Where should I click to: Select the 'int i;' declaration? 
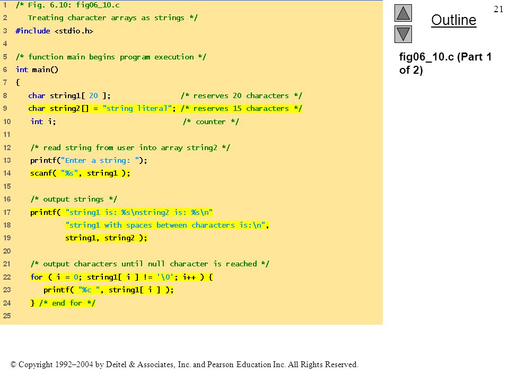pyautogui.click(x=43, y=121)
